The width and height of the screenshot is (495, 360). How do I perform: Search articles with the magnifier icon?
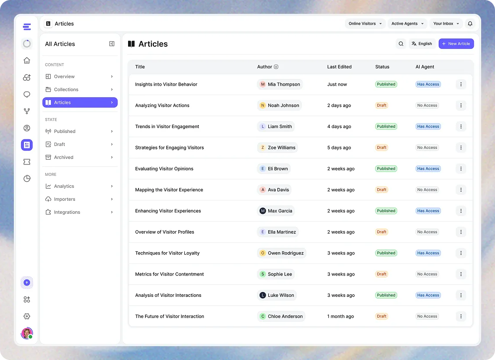pos(401,44)
